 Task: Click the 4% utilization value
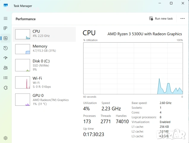86,109
